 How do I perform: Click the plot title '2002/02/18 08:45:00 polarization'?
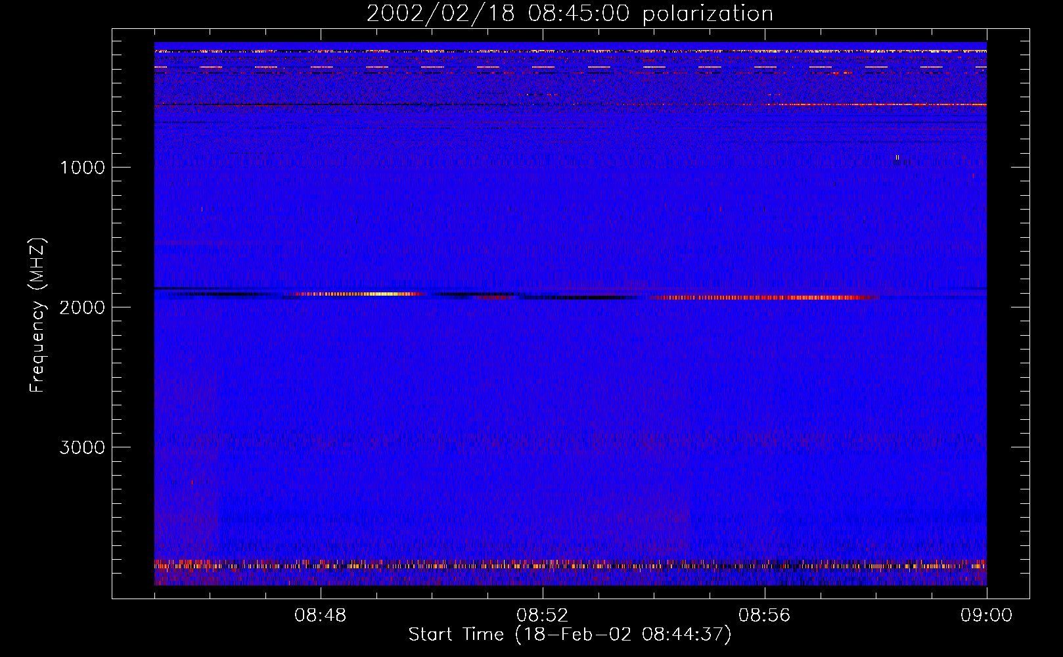click(570, 14)
